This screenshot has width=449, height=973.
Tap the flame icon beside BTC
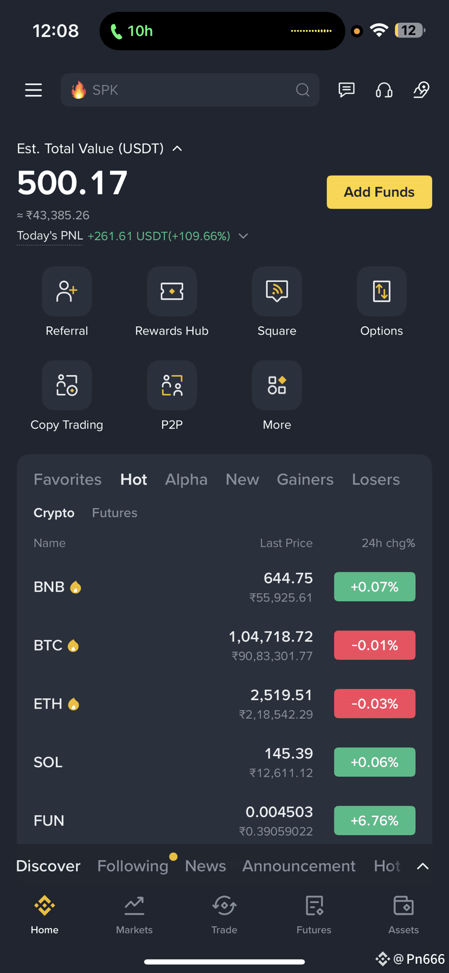pos(73,646)
